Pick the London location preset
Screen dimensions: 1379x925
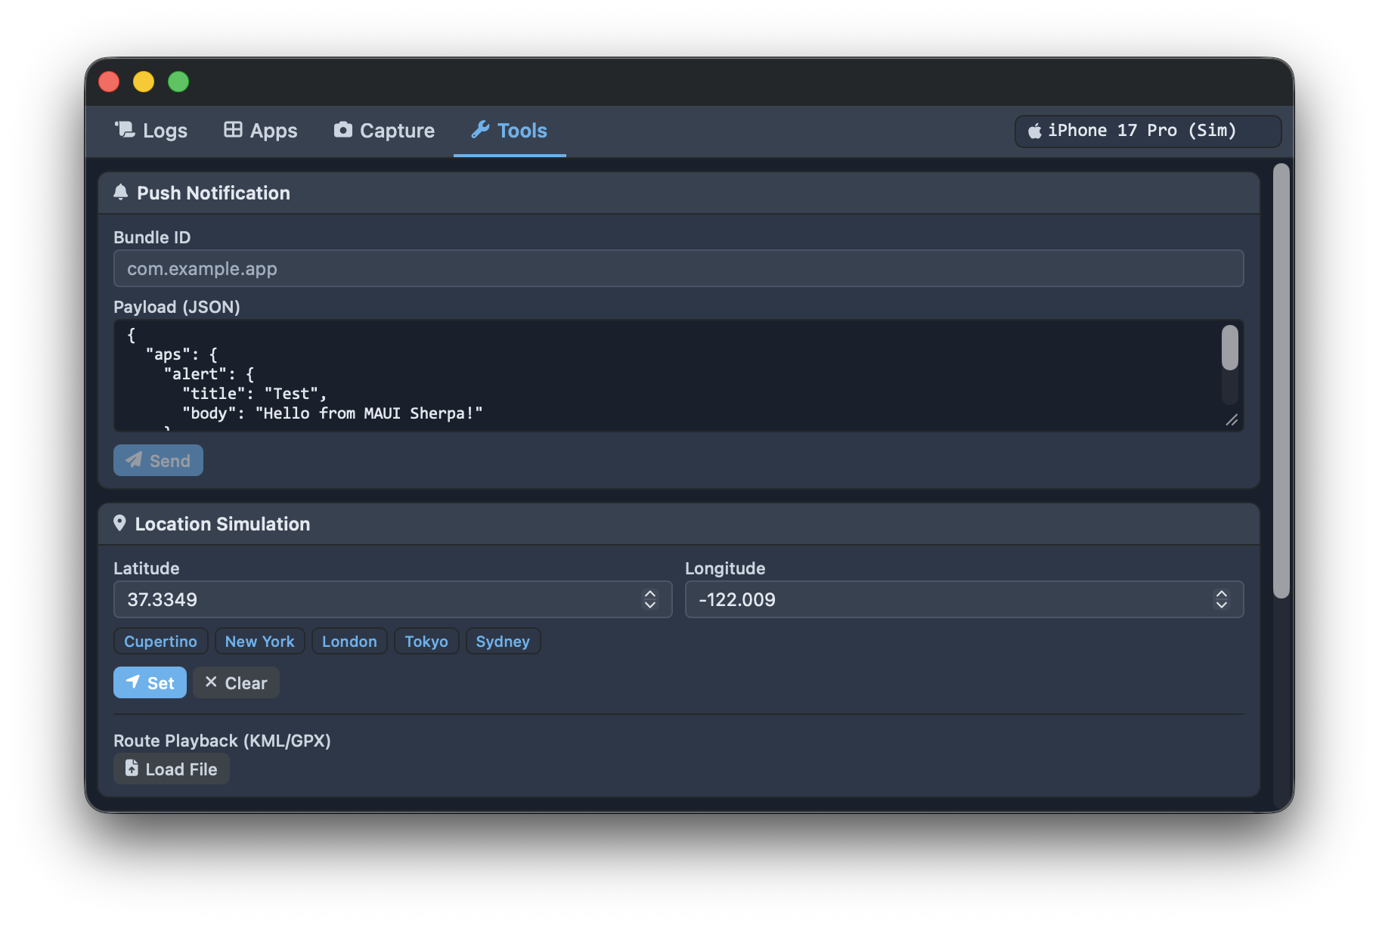point(349,641)
